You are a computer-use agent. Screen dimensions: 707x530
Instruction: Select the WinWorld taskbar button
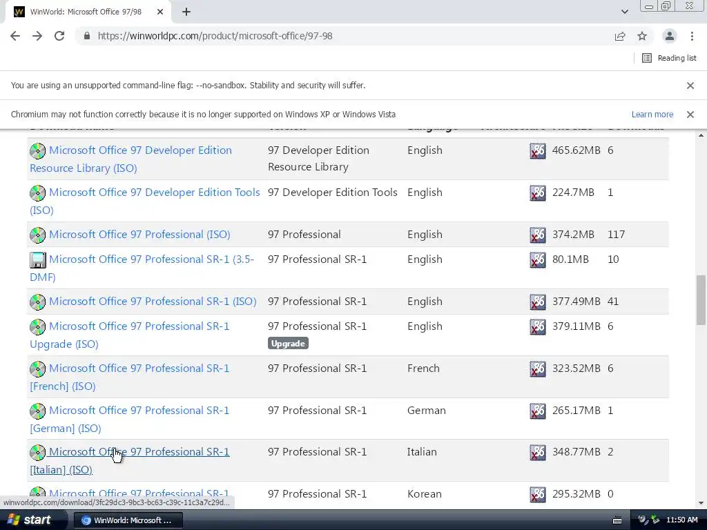pos(128,520)
